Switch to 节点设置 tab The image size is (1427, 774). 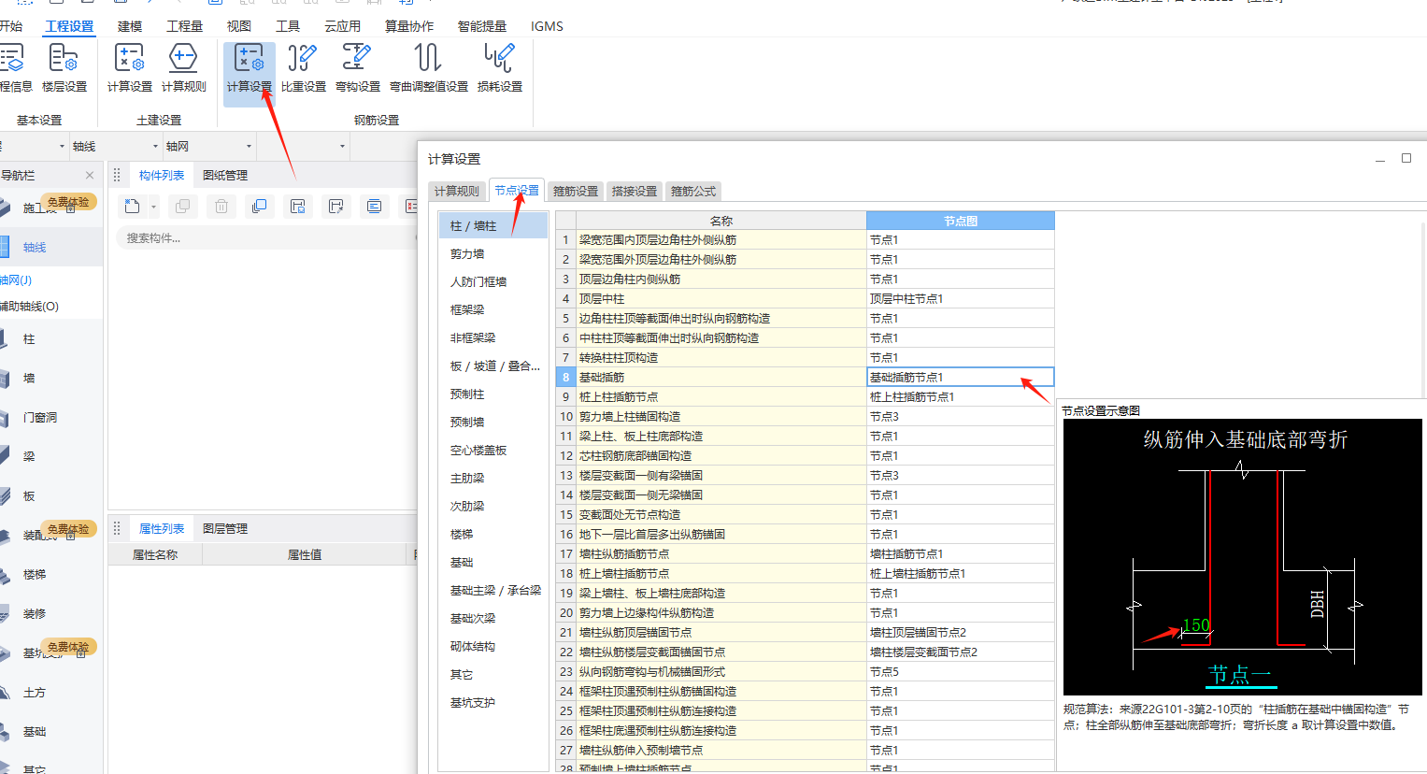pyautogui.click(x=517, y=190)
